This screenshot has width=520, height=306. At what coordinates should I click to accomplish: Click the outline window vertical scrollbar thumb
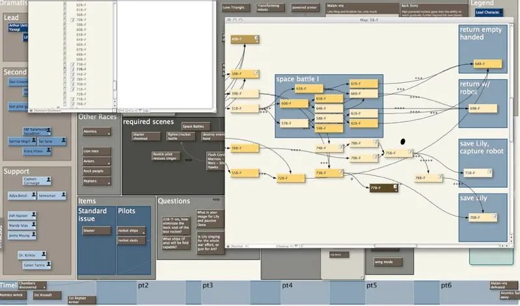tap(115, 86)
